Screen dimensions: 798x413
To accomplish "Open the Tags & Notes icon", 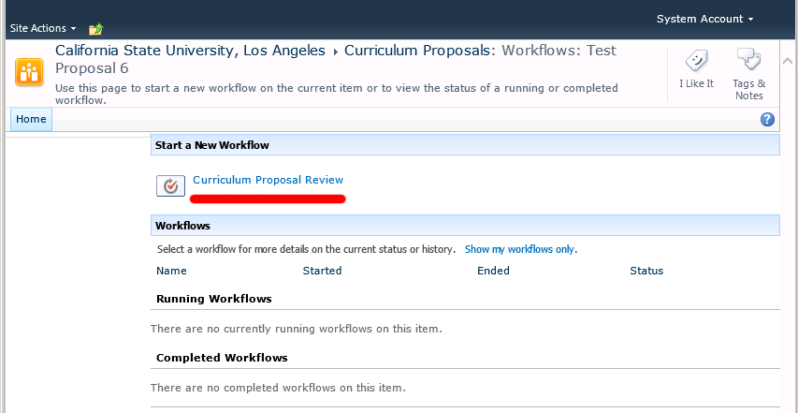I will tap(748, 62).
